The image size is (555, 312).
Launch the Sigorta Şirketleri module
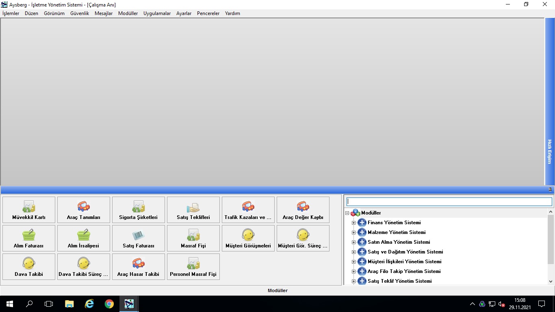pos(139,210)
